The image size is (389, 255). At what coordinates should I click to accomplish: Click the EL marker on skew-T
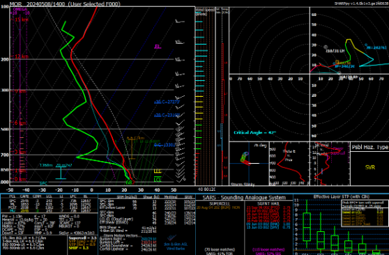[158, 47]
